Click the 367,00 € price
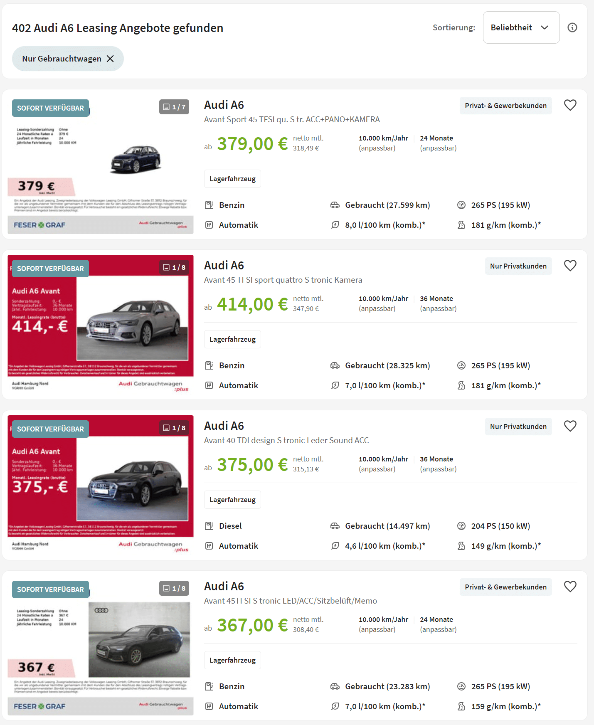 pos(252,625)
